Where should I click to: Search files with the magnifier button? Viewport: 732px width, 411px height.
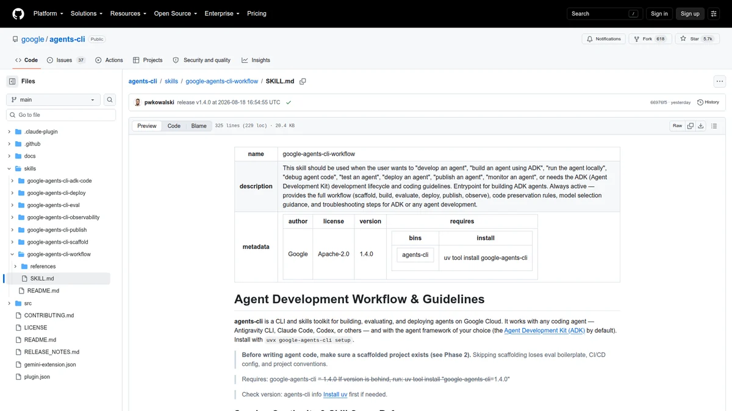[x=110, y=99]
